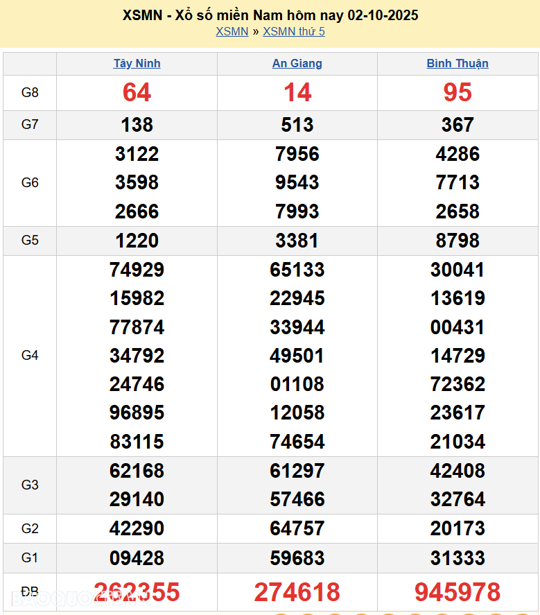Select the Bình Thuận header link
The image size is (540, 615).
pyautogui.click(x=458, y=63)
